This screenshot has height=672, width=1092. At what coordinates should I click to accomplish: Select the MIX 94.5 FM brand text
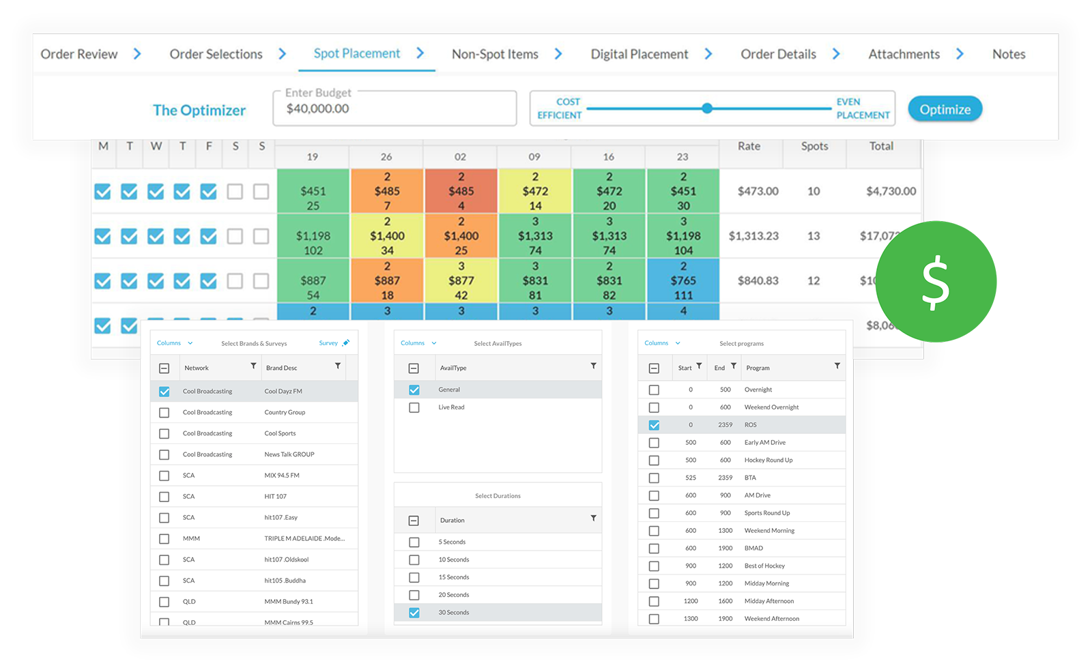[x=282, y=476]
